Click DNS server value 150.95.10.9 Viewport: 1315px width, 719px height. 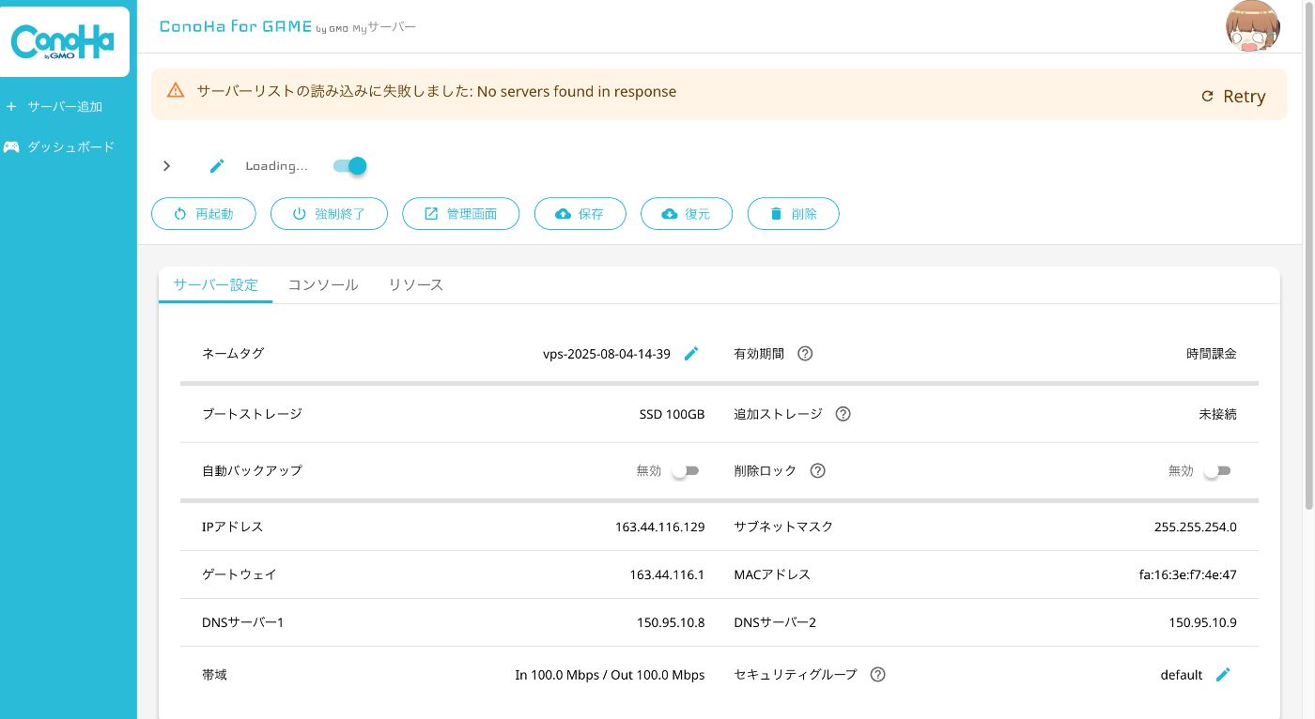pos(1202,622)
